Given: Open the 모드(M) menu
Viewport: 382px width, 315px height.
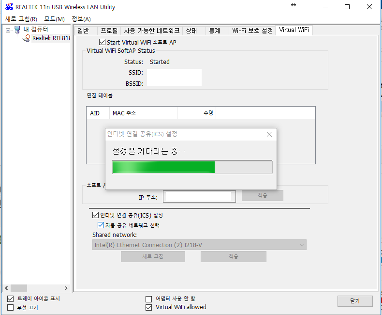Looking at the screenshot, I should [x=54, y=19].
